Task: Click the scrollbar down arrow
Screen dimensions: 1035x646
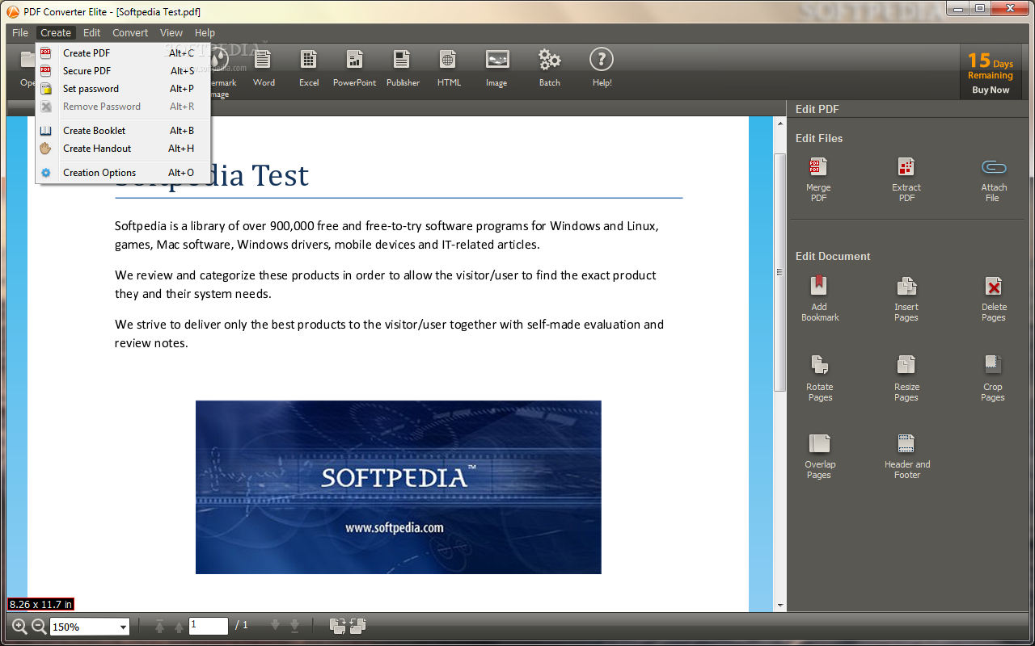Action: (780, 605)
